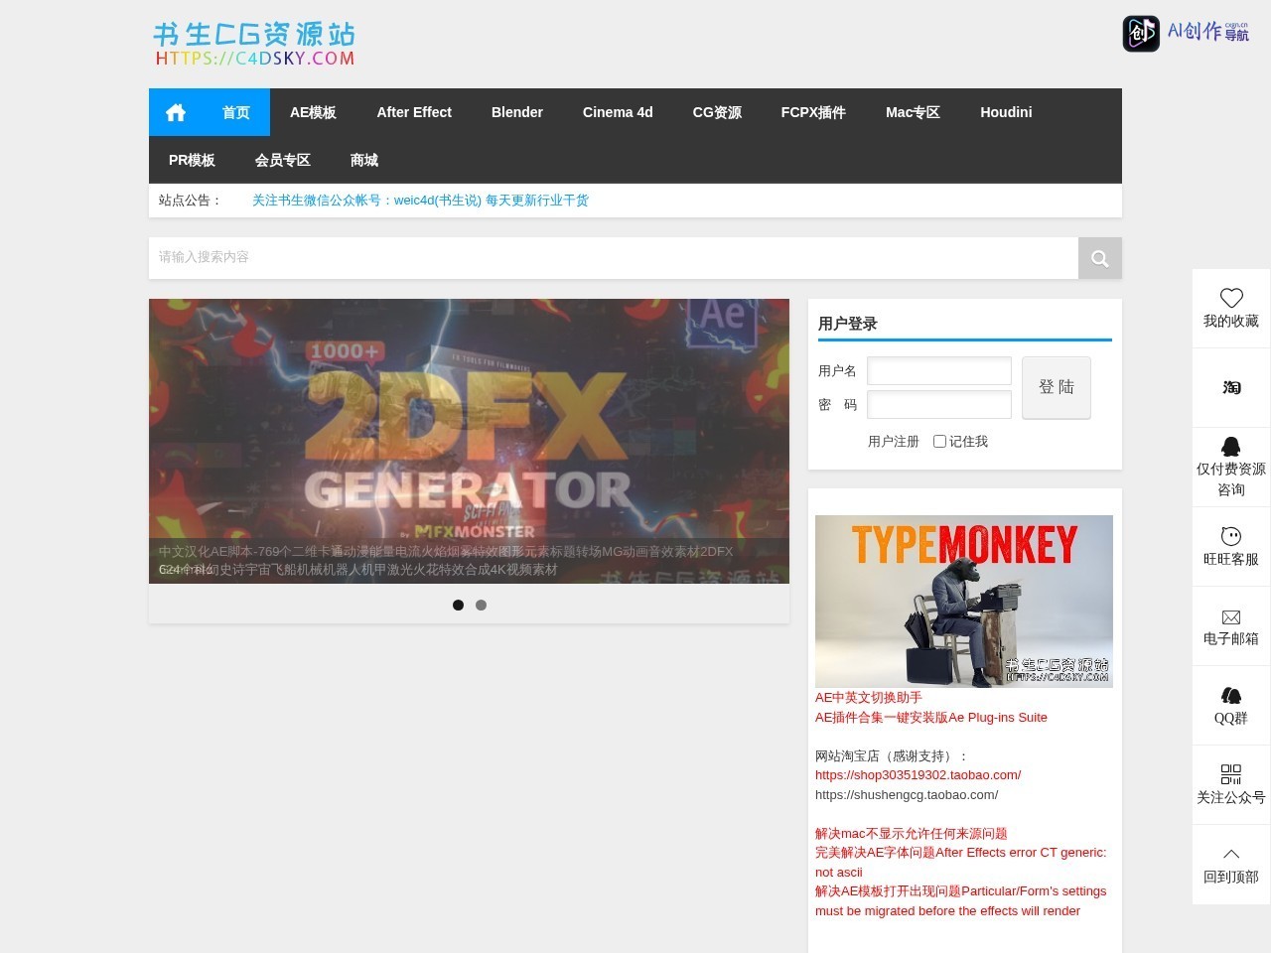
Task: Click the shushengcg.taobao.com address text
Action: point(907,795)
